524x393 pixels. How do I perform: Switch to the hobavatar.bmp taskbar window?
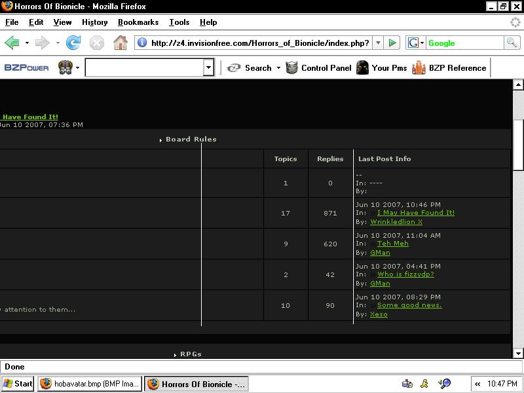(90, 384)
